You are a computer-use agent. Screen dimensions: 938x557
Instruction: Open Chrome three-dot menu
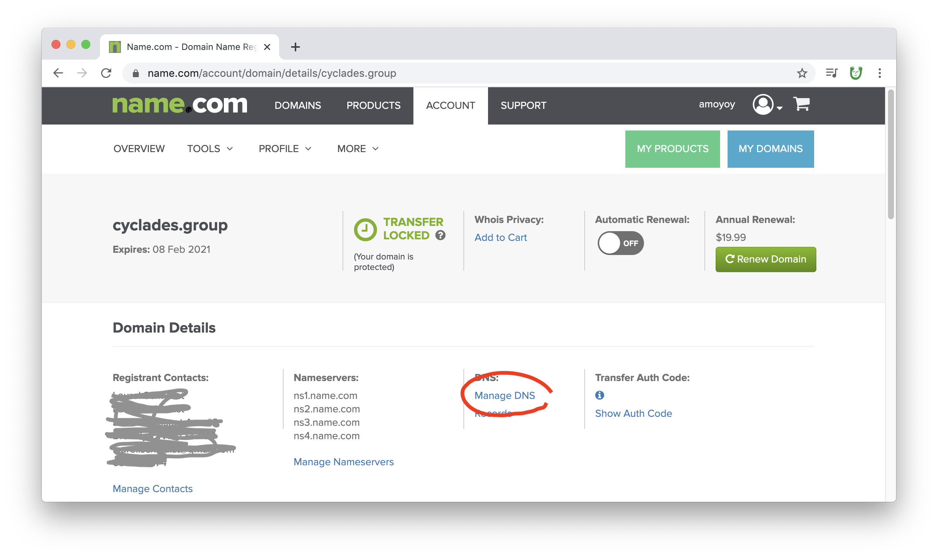[x=879, y=73]
